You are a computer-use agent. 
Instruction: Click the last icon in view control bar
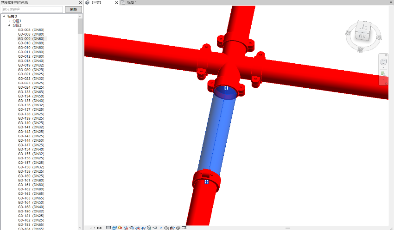pos(184,228)
